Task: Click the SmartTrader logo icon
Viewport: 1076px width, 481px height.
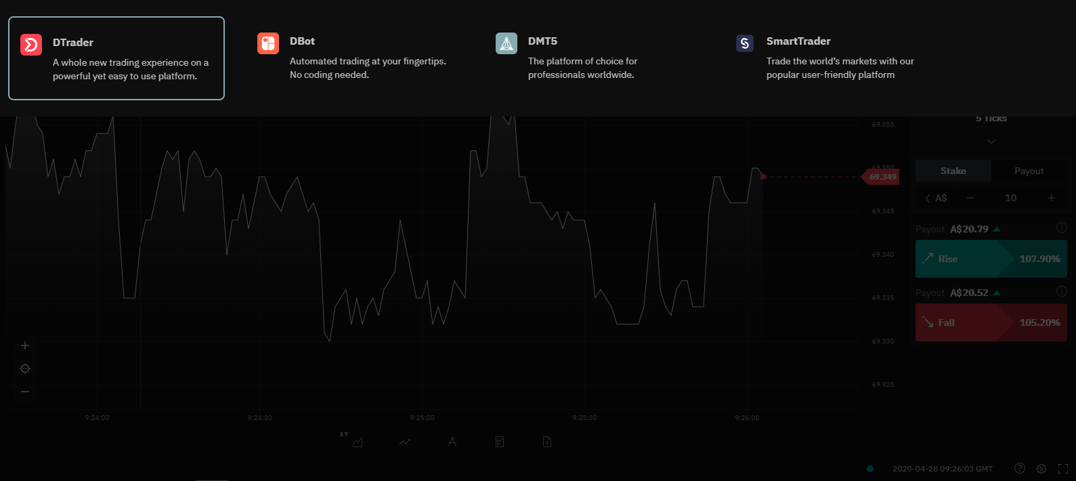Action: (745, 43)
